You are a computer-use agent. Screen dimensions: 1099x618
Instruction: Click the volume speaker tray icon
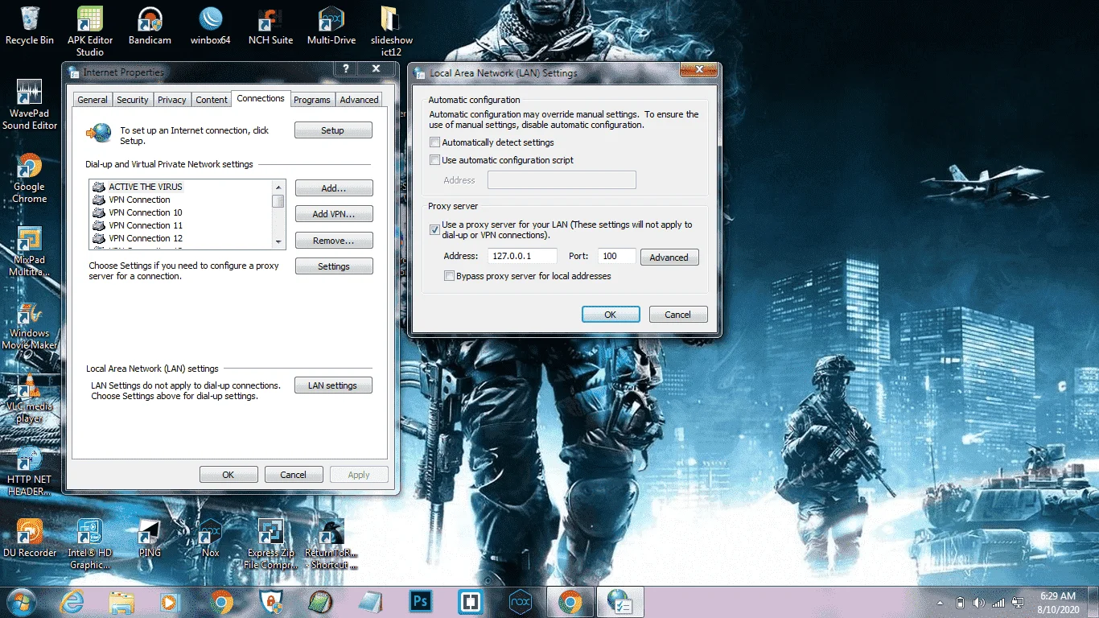[979, 603]
